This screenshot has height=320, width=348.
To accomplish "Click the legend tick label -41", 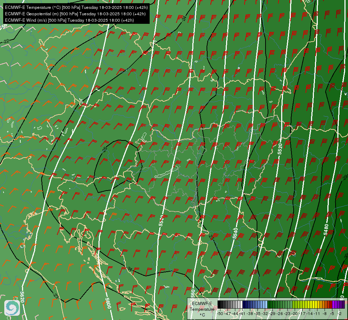I will pos(242,314).
